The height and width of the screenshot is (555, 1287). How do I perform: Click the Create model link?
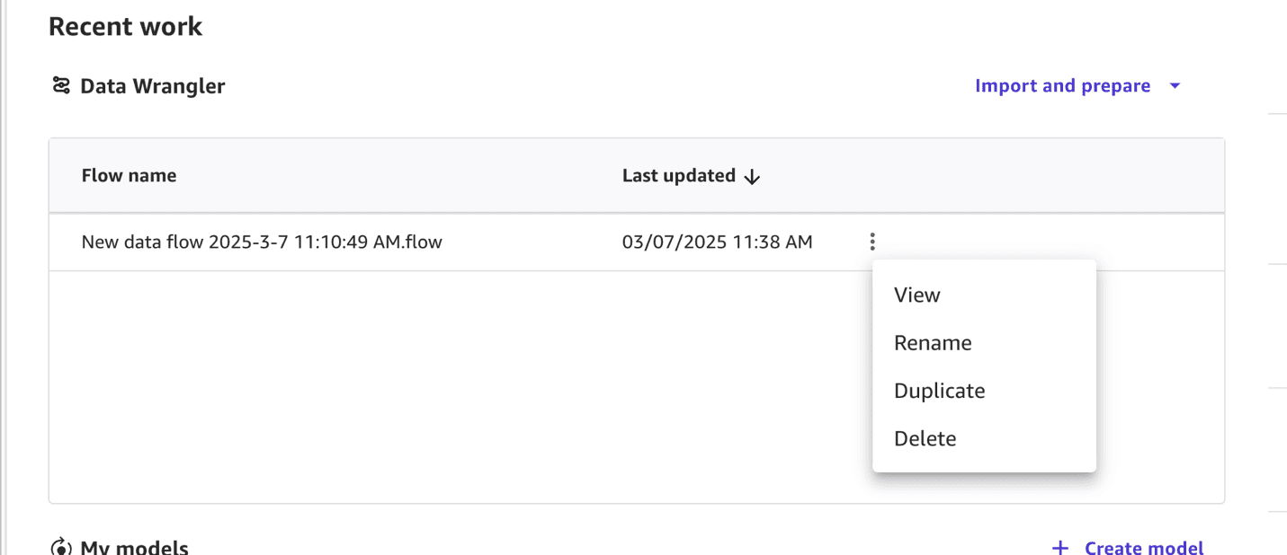(1142, 546)
